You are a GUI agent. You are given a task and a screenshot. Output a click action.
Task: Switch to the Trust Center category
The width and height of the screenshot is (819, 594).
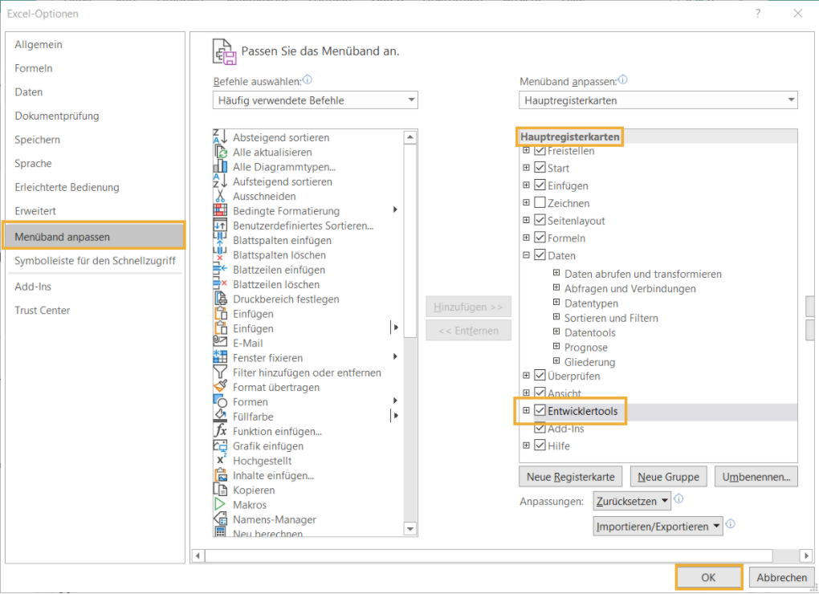(42, 311)
